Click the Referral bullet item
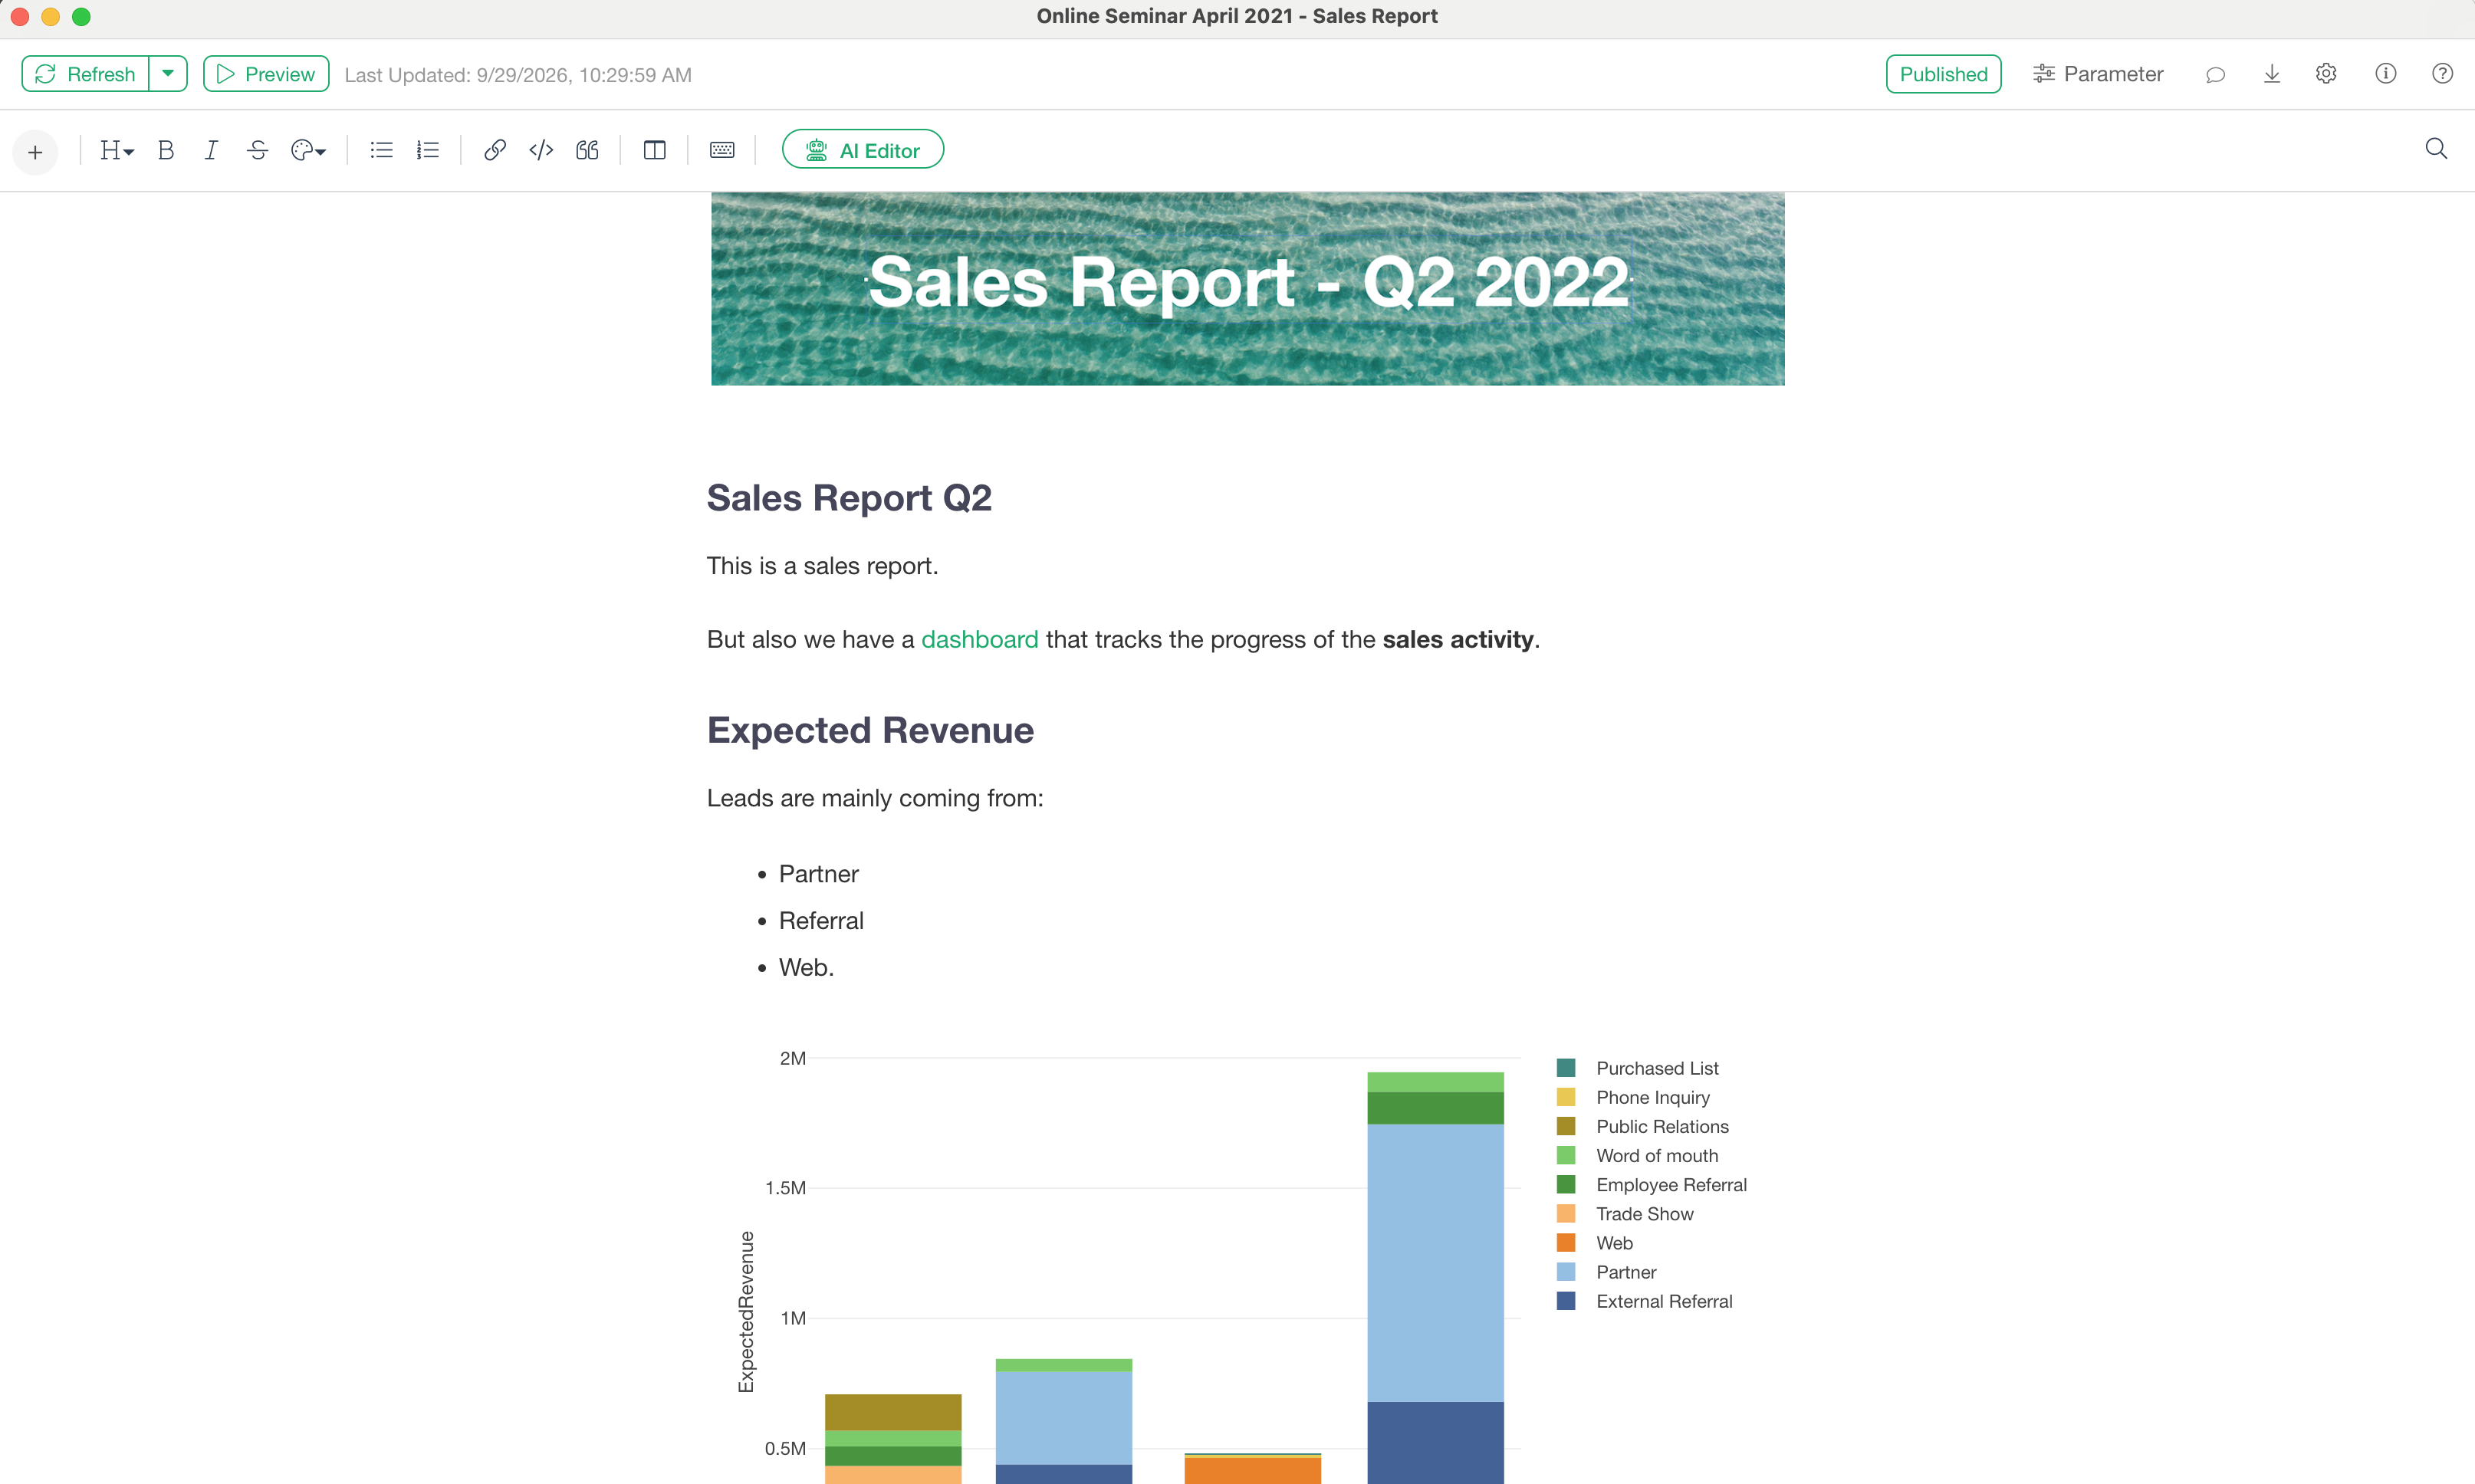The image size is (2475, 1484). [x=821, y=921]
